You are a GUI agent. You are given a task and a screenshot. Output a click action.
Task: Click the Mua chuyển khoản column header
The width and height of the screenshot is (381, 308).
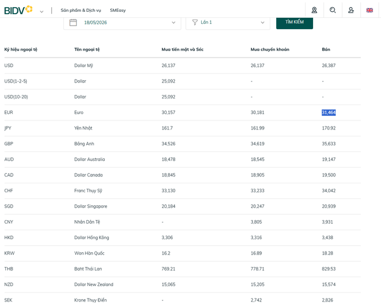point(270,49)
